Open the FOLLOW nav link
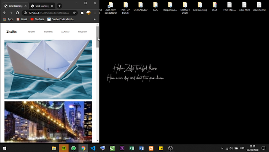 point(82,32)
